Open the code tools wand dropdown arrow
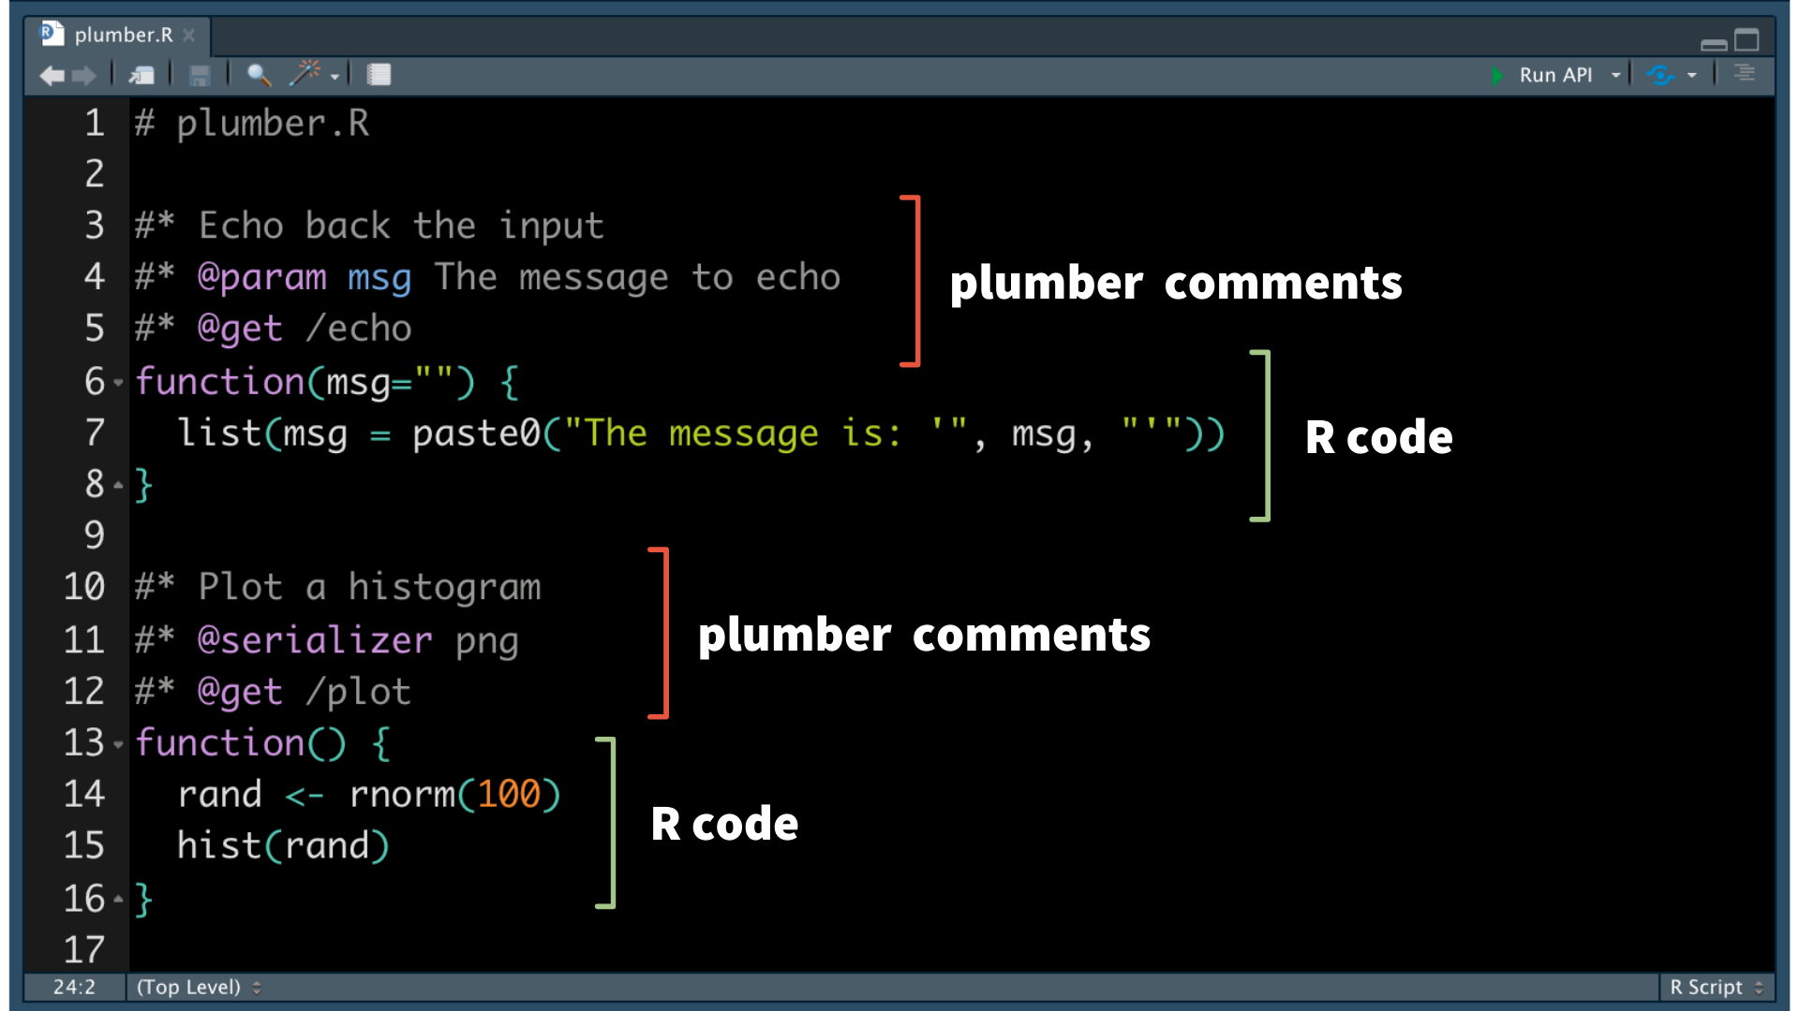This screenshot has width=1799, height=1011. (x=335, y=78)
